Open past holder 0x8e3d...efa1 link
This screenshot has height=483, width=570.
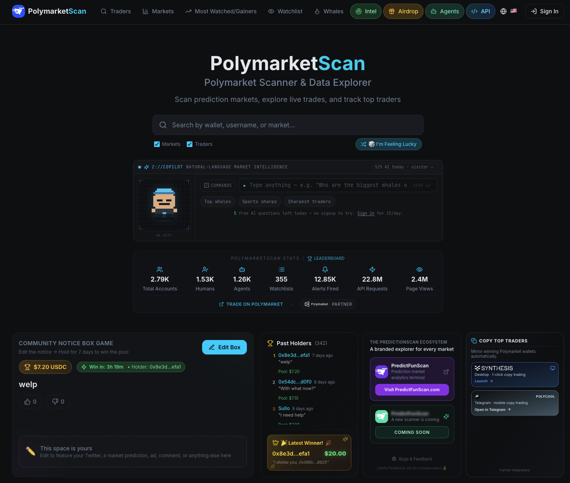294,355
